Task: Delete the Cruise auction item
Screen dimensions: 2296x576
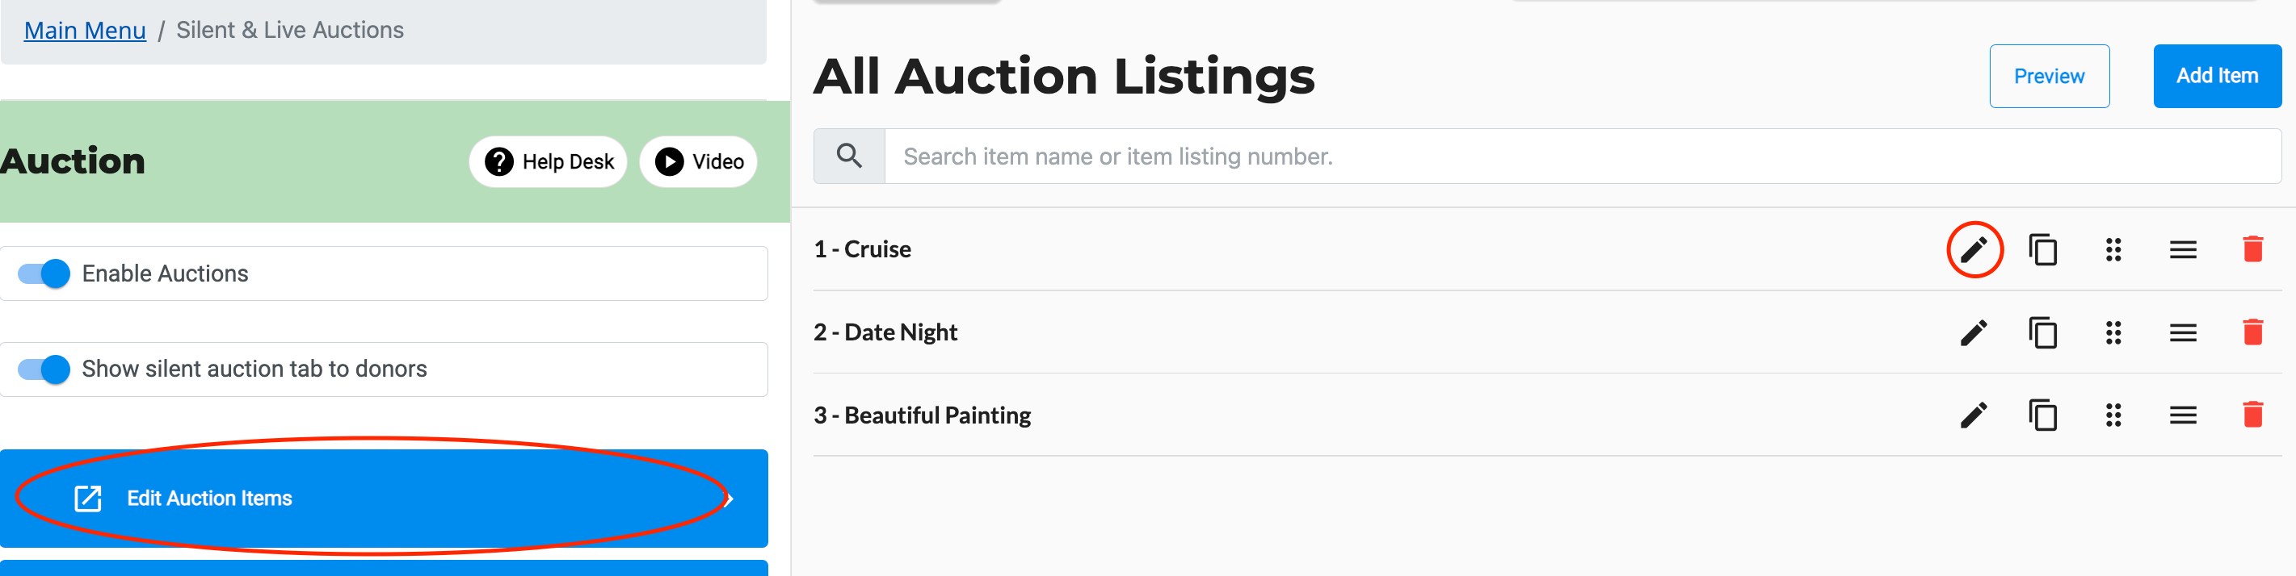Action: coord(2252,249)
